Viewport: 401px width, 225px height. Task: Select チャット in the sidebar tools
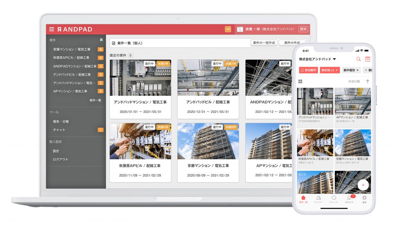pyautogui.click(x=60, y=130)
